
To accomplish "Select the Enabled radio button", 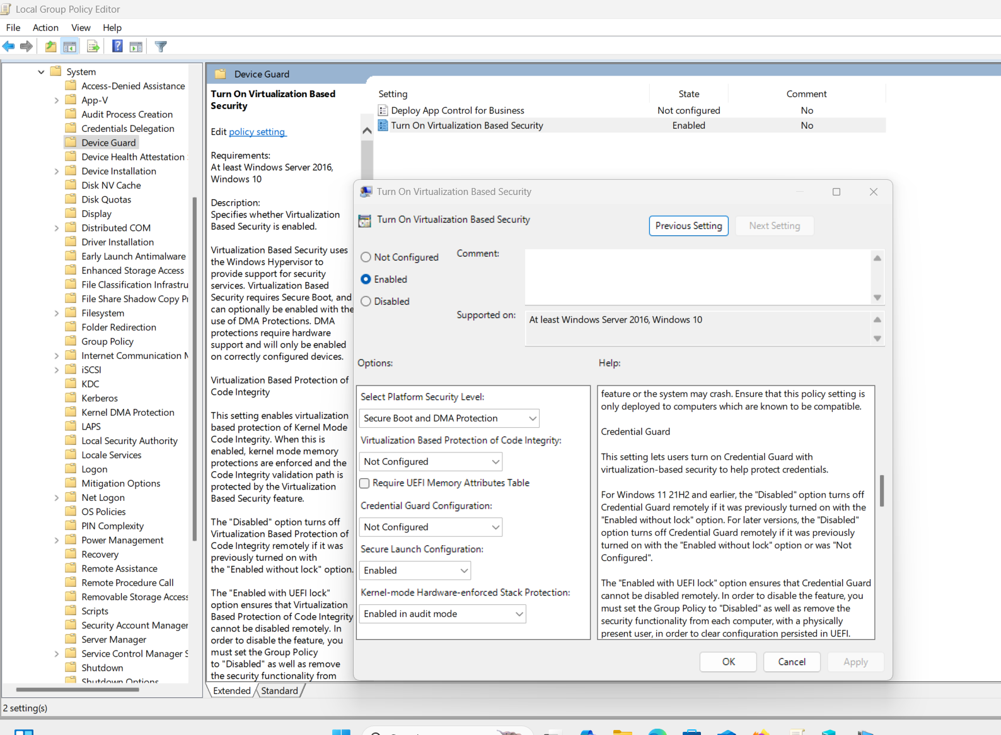I will point(366,279).
